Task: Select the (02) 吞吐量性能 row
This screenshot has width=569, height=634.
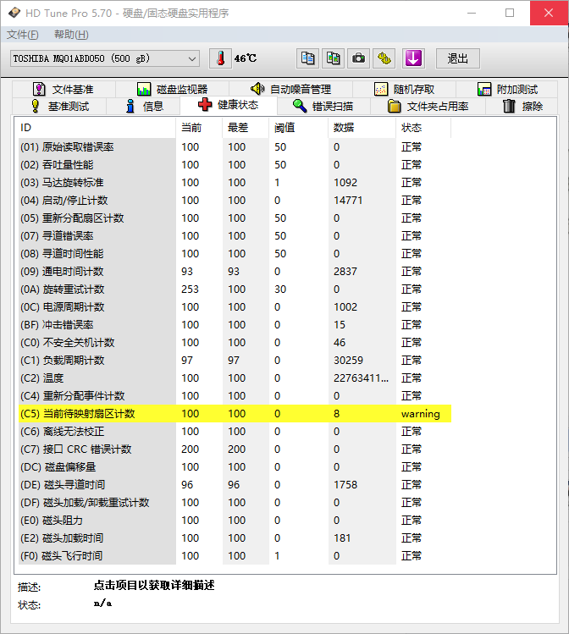Action: coord(235,165)
